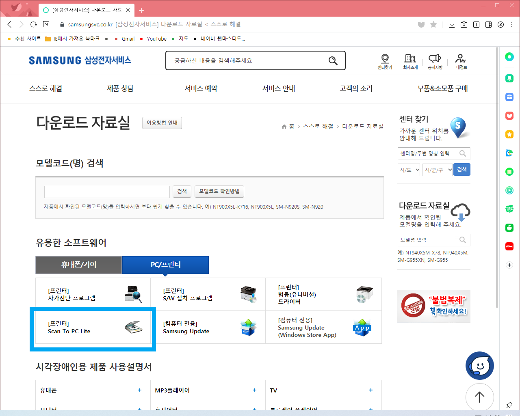Click magnifier in 센터명 search field
This screenshot has height=416, width=520.
point(463,153)
